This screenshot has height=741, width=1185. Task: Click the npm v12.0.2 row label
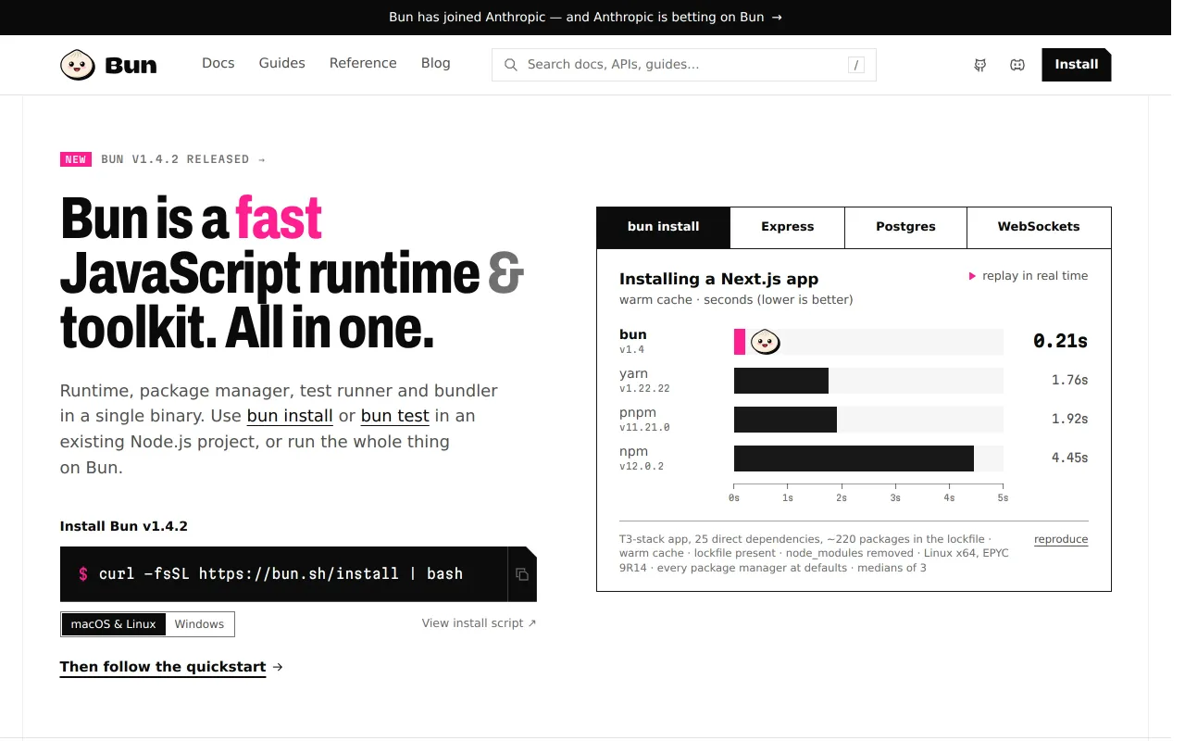coord(642,458)
